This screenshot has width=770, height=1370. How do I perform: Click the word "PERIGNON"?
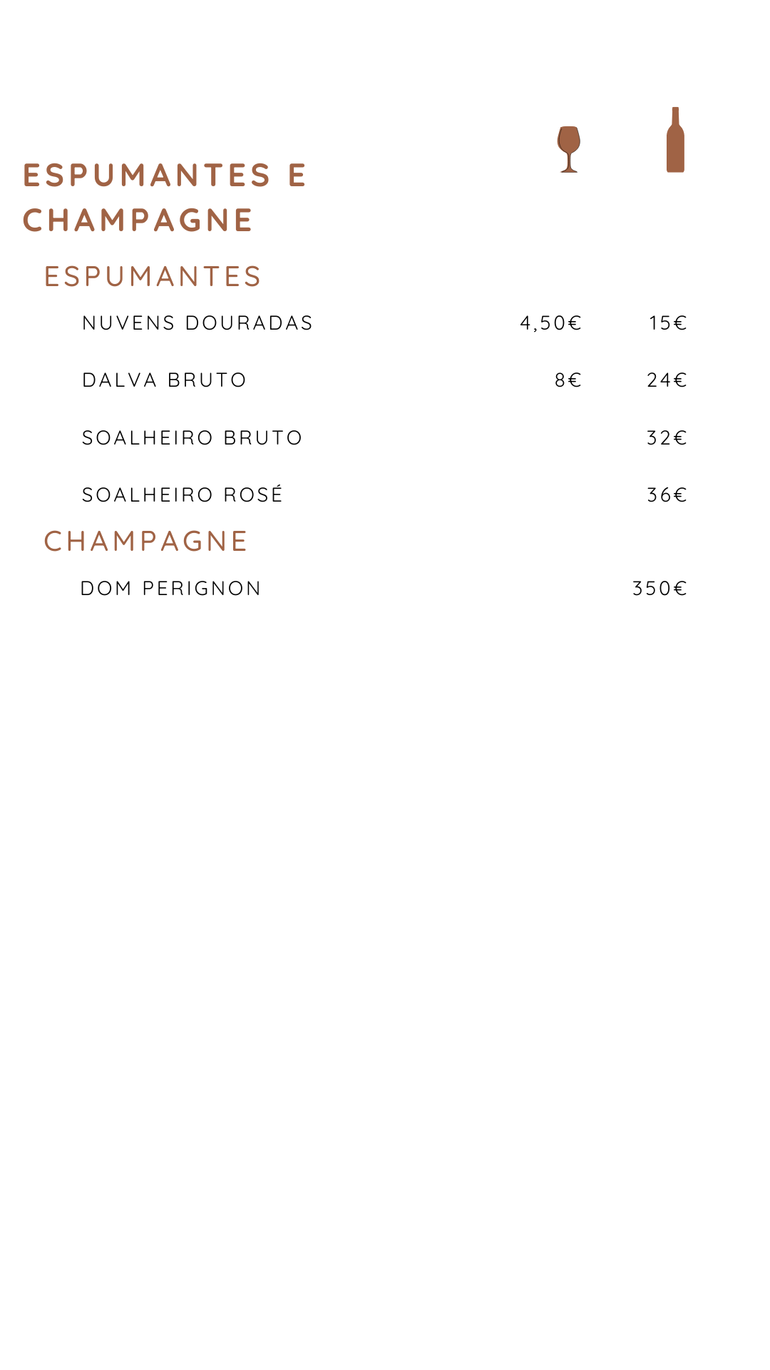pyautogui.click(x=202, y=589)
